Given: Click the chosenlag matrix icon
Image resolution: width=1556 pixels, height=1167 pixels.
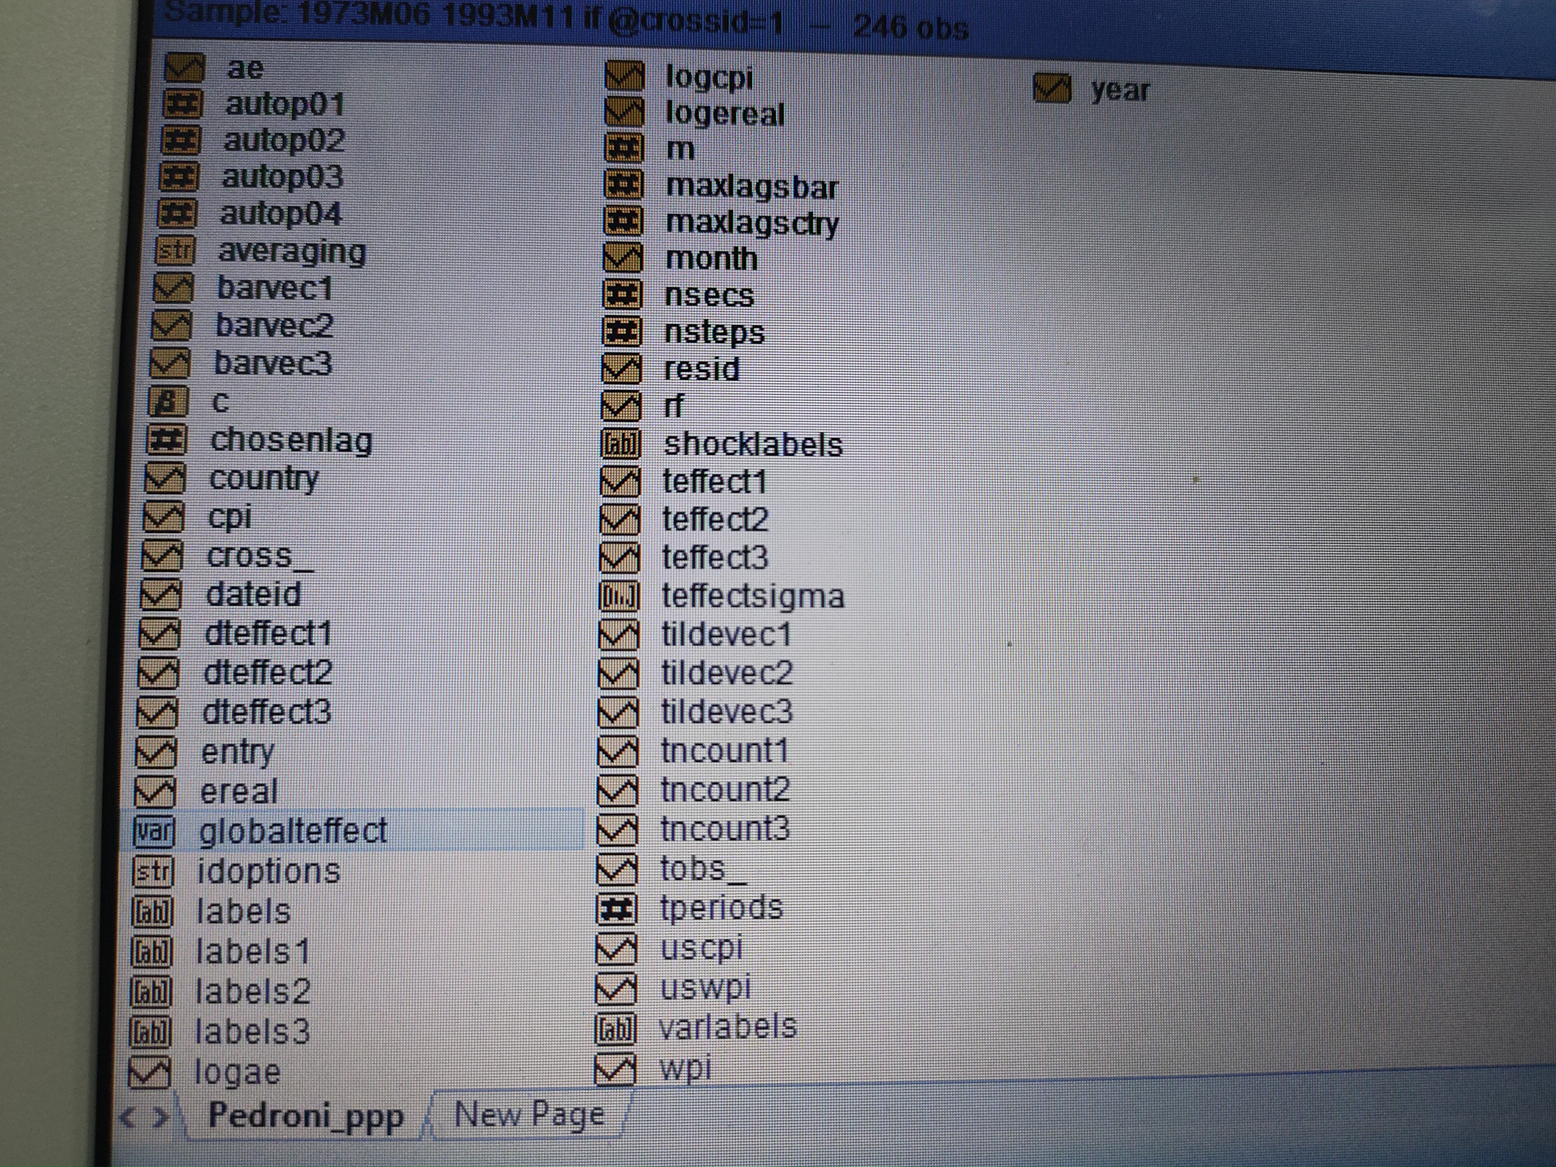Looking at the screenshot, I should tap(166, 440).
